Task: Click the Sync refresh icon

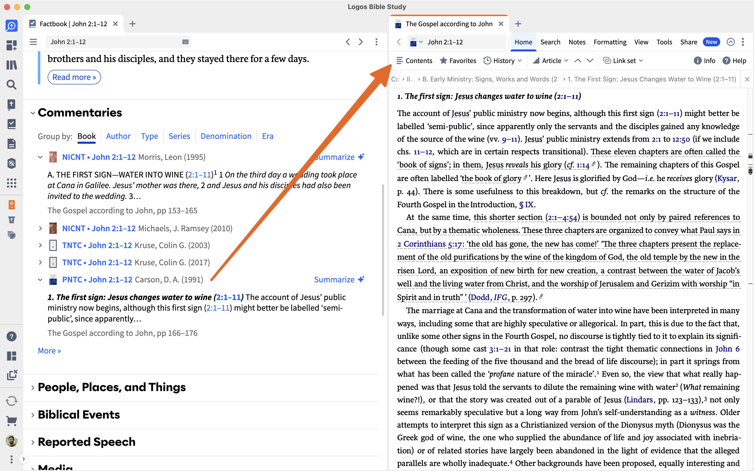Action: (x=12, y=401)
